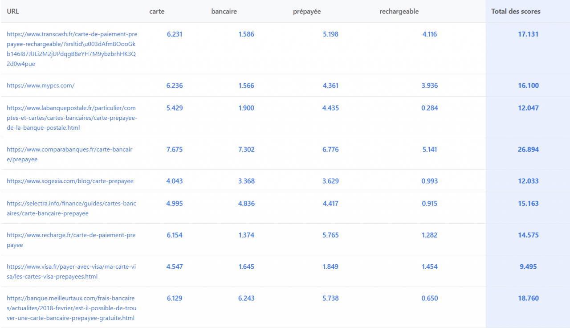Select bancaire score 7.302
The width and height of the screenshot is (570, 328).
pos(246,149)
